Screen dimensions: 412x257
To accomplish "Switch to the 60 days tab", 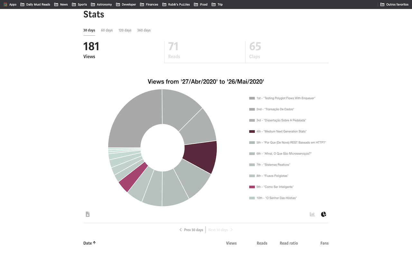I will click(107, 30).
